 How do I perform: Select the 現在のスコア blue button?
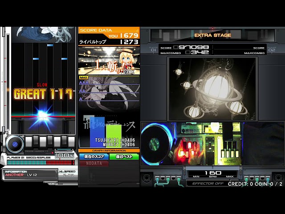pyautogui.click(x=94, y=156)
